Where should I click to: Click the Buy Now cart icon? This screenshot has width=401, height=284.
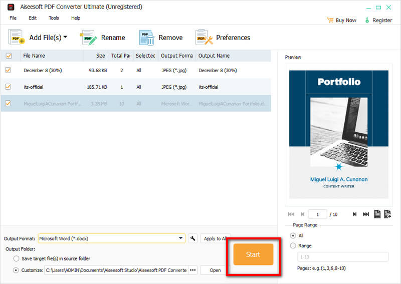[330, 20]
